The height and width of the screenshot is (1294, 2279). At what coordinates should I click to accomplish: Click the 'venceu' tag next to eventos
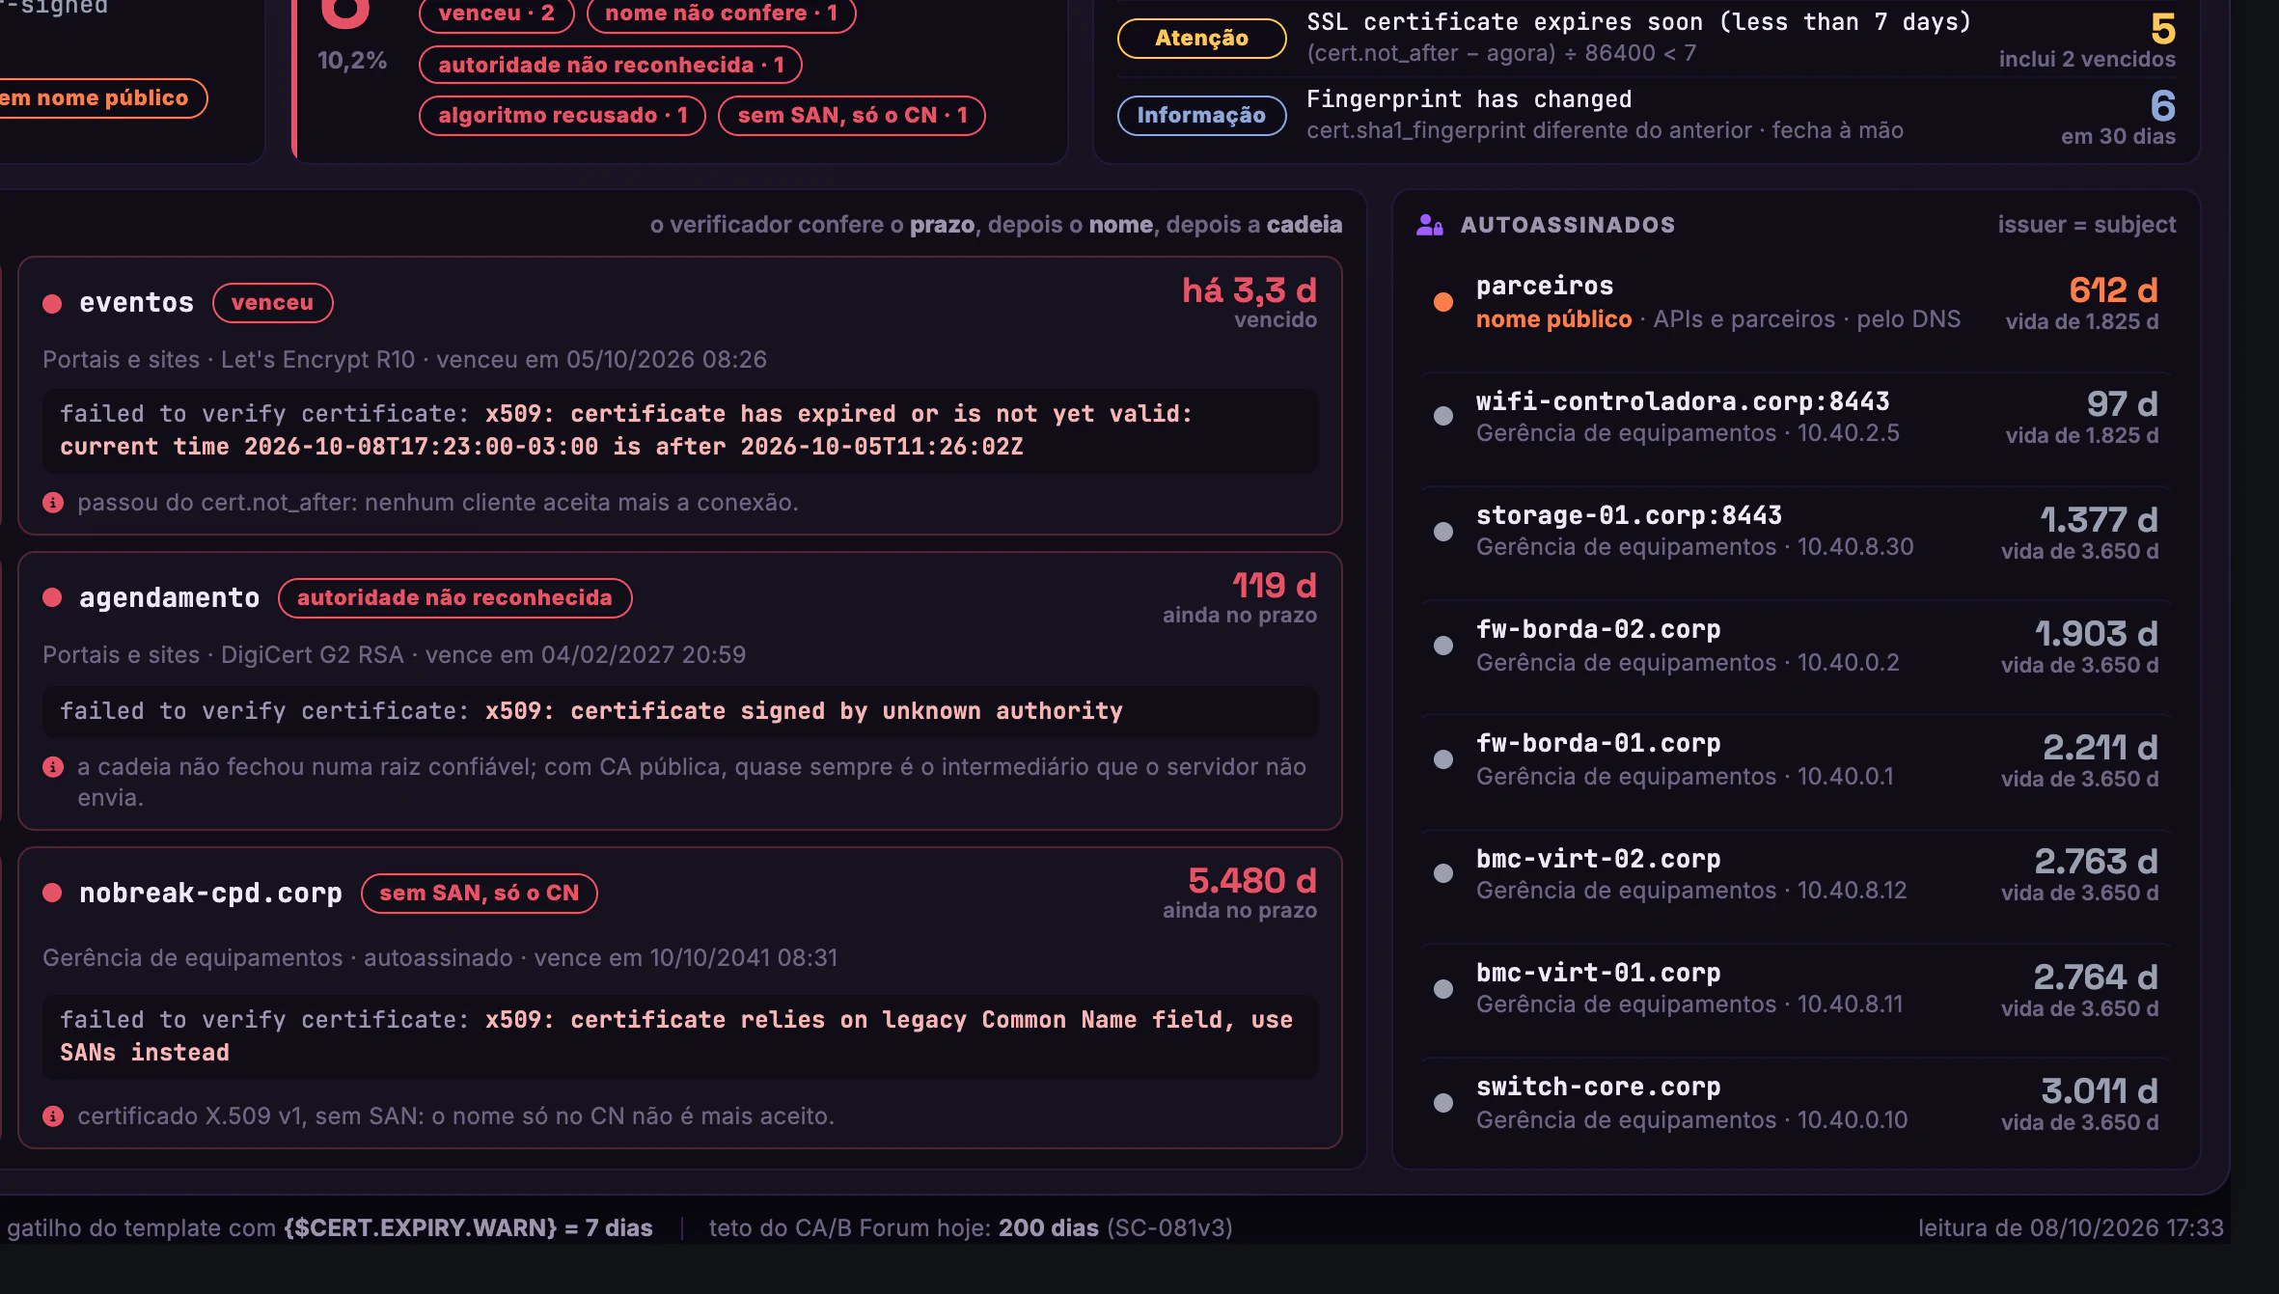[x=272, y=303]
